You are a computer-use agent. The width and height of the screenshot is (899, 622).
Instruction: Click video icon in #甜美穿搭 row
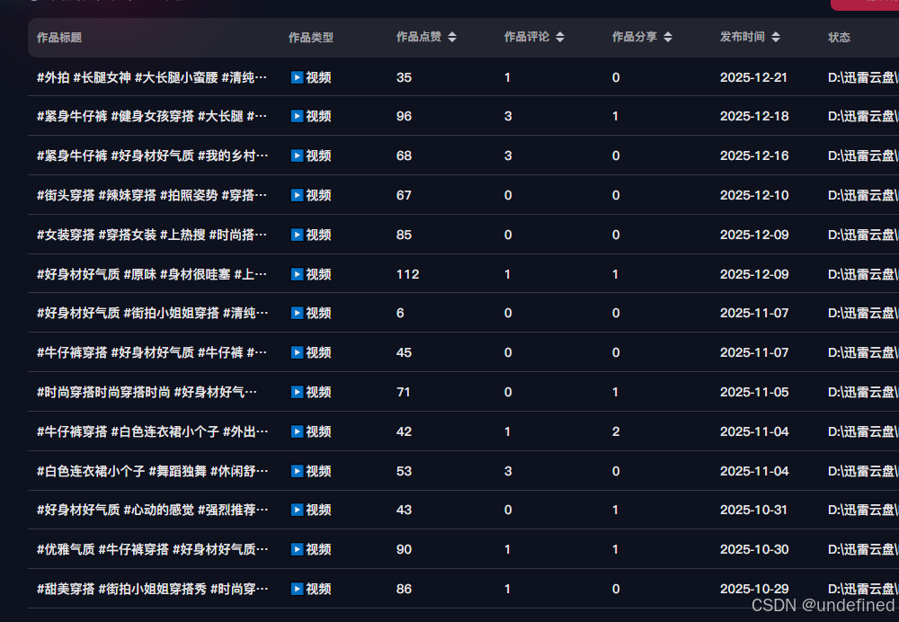tap(297, 589)
